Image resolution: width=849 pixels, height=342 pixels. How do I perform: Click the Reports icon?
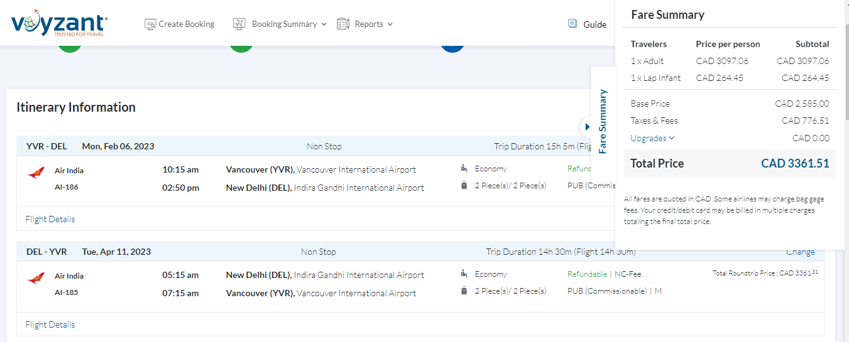click(342, 24)
